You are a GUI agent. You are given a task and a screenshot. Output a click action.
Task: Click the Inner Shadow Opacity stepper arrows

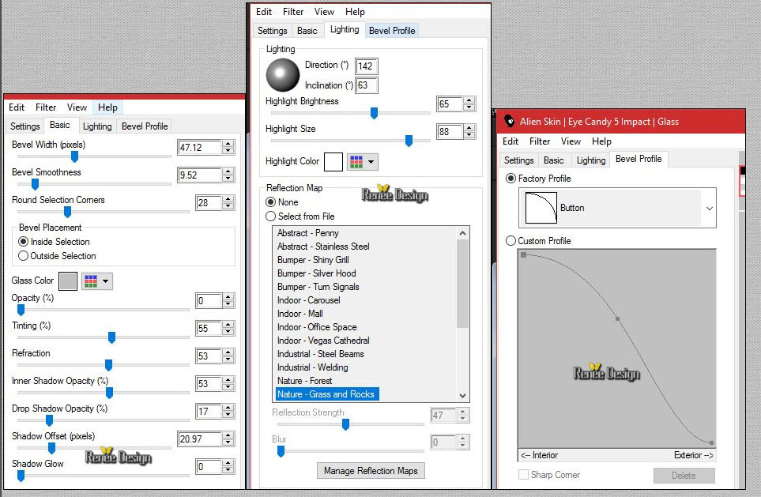click(228, 384)
